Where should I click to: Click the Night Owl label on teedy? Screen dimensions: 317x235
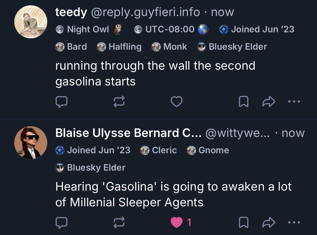point(88,29)
